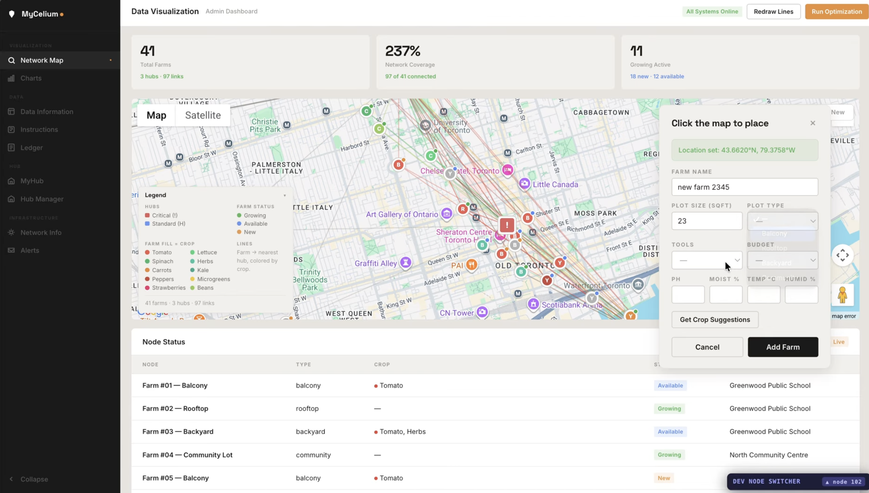The height and width of the screenshot is (493, 869).
Task: Open the Plot Type dropdown
Action: tap(783, 221)
